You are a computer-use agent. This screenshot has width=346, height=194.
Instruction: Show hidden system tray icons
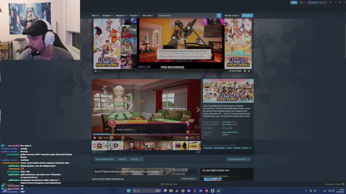pyautogui.click(x=306, y=191)
